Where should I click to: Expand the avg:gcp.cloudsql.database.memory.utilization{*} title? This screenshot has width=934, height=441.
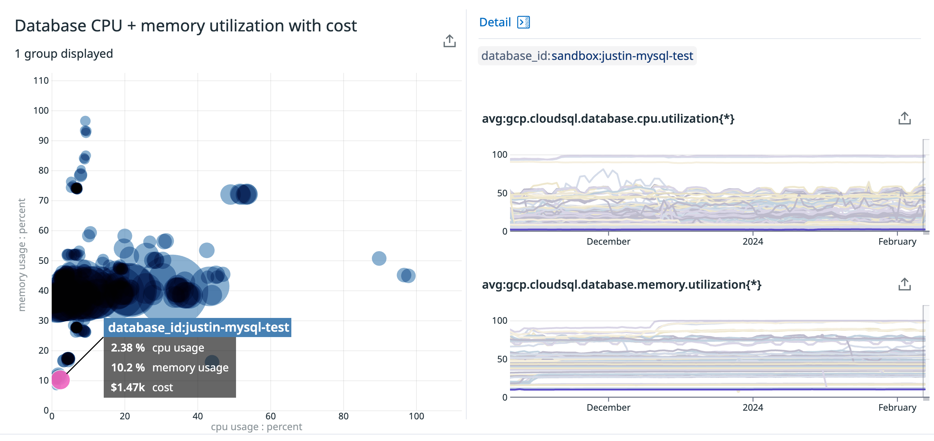tap(621, 285)
